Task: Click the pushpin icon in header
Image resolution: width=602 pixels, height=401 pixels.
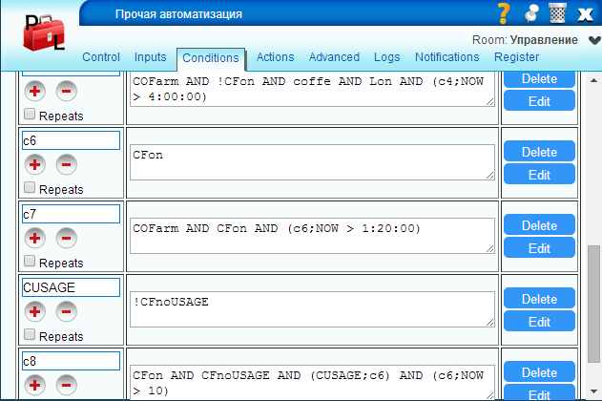Action: pyautogui.click(x=531, y=13)
